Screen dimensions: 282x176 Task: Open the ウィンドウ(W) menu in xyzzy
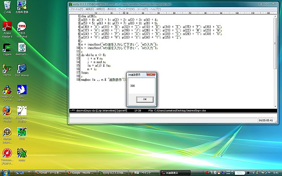(x=126, y=9)
